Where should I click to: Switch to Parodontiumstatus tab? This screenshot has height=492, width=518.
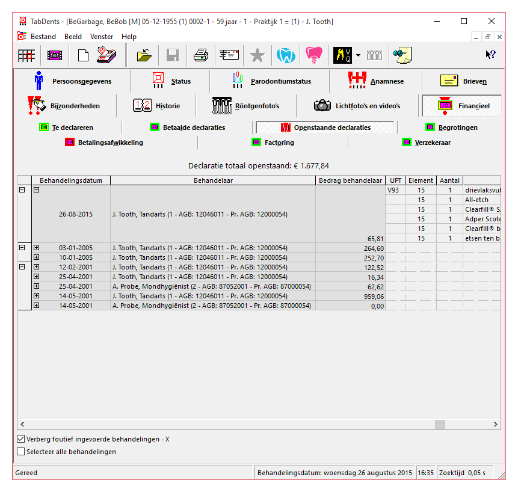click(x=271, y=81)
